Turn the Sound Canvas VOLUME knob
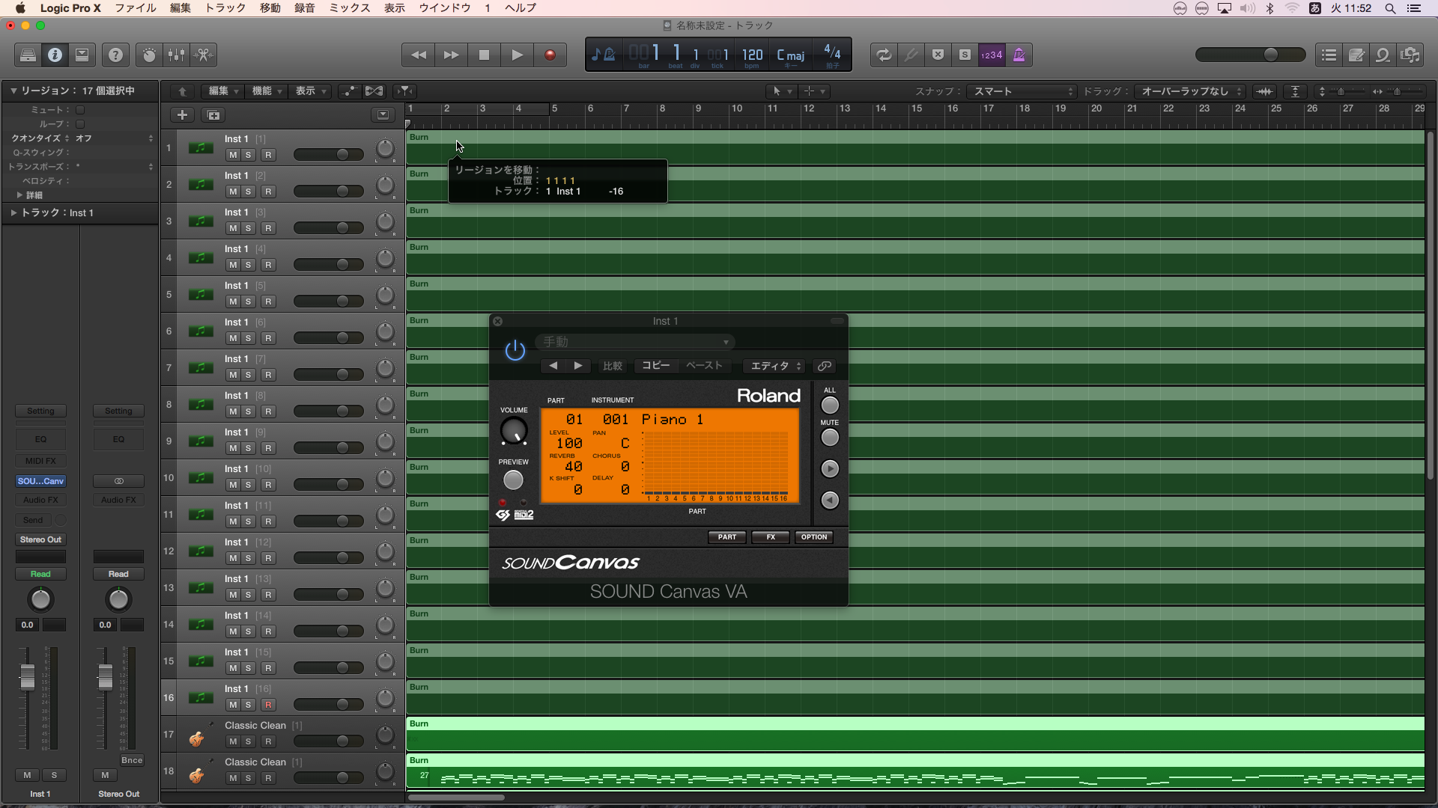1438x808 pixels. tap(514, 431)
